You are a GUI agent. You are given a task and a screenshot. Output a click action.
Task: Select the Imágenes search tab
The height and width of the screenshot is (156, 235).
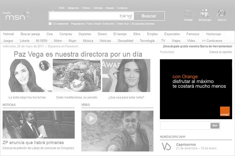(73, 8)
